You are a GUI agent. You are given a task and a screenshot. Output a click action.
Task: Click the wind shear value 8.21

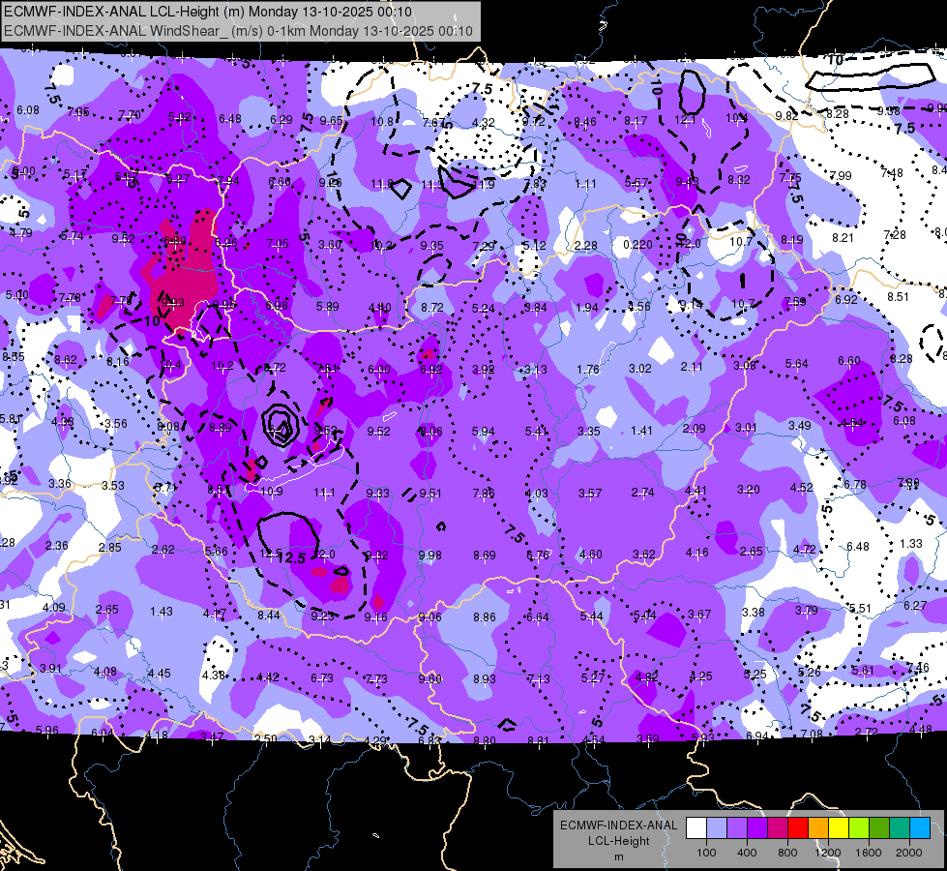tap(843, 237)
